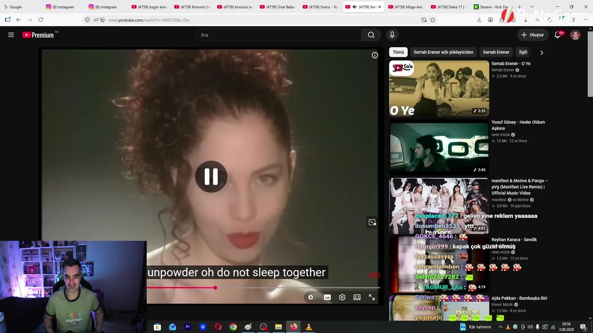Show more filter chips with right chevron
The height and width of the screenshot is (333, 593).
pos(542,52)
